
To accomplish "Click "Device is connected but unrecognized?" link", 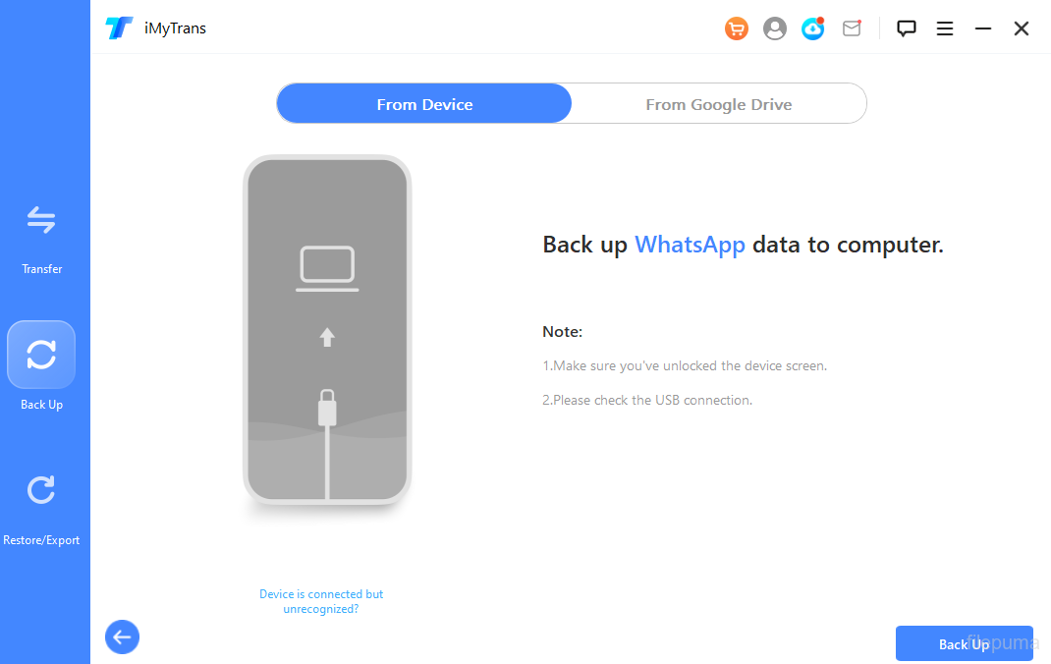I will click(321, 601).
